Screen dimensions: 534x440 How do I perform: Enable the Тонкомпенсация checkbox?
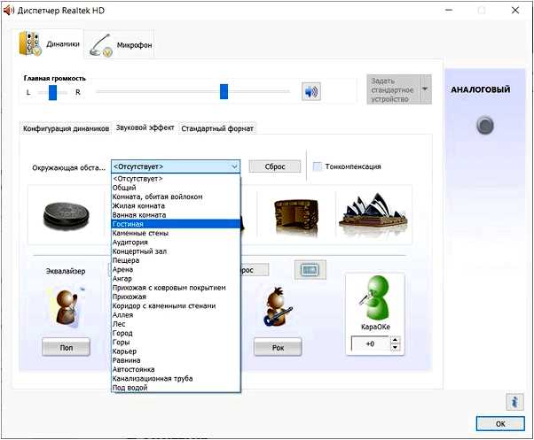coord(317,166)
